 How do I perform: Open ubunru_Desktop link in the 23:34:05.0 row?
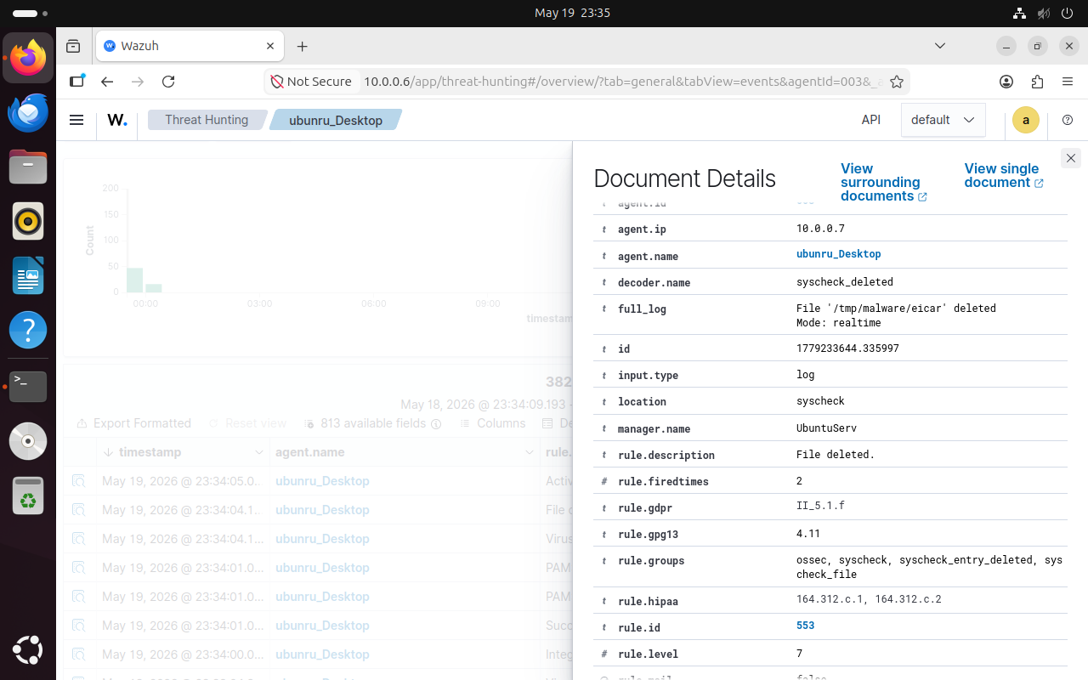coord(322,481)
